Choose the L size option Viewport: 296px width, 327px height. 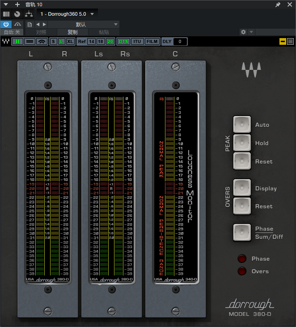tap(61, 42)
